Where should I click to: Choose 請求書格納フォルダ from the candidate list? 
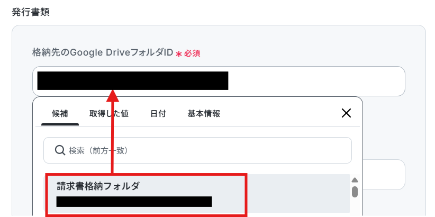pyautogui.click(x=197, y=194)
